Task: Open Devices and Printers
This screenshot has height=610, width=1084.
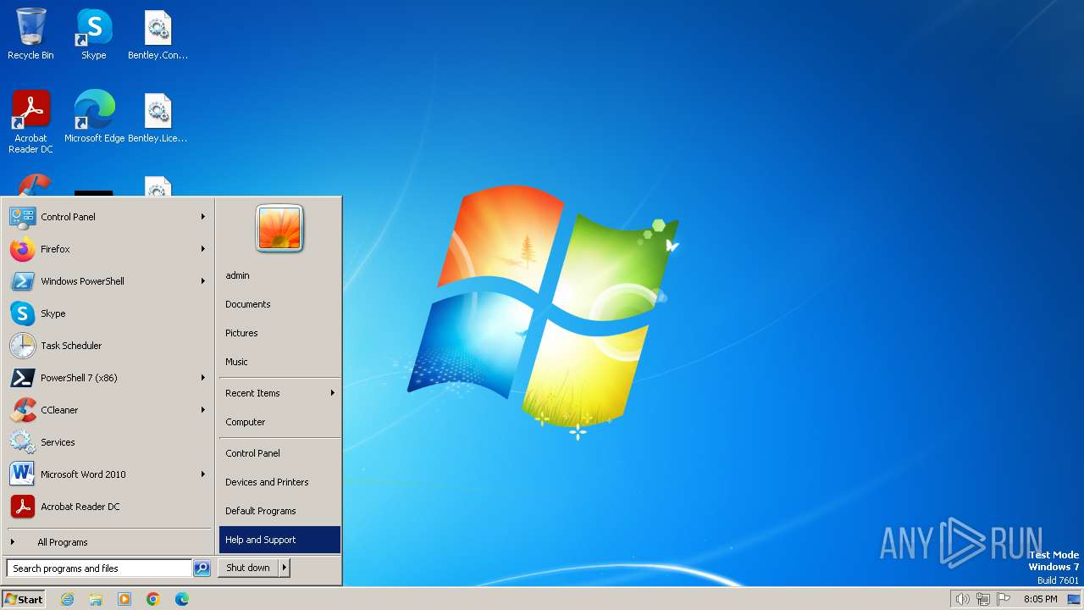Action: pos(279,482)
